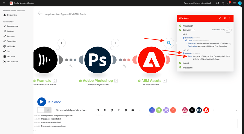Open the execution bubble above Adobe Photoshop

tap(115, 43)
